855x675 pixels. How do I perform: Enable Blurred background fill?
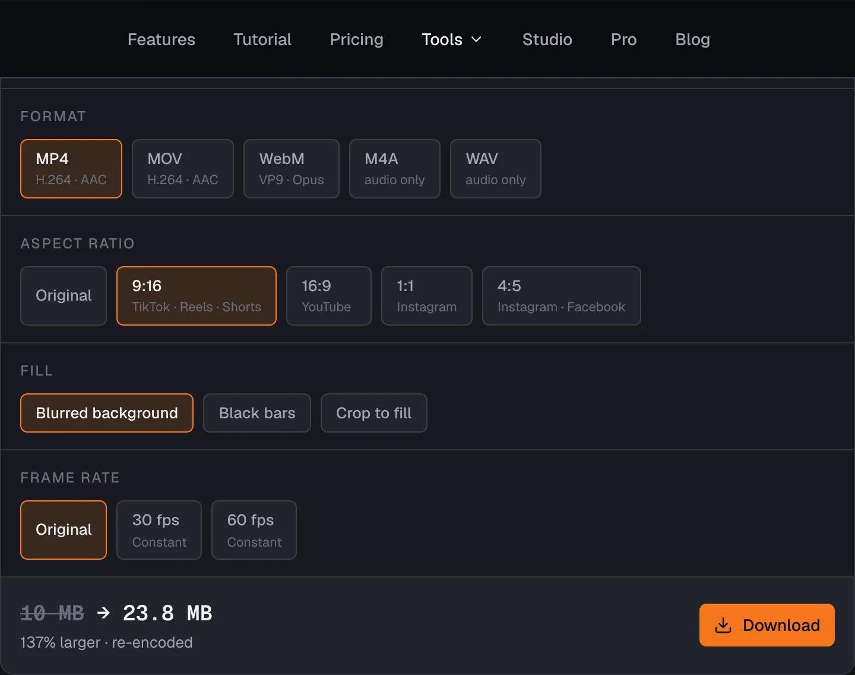point(107,413)
